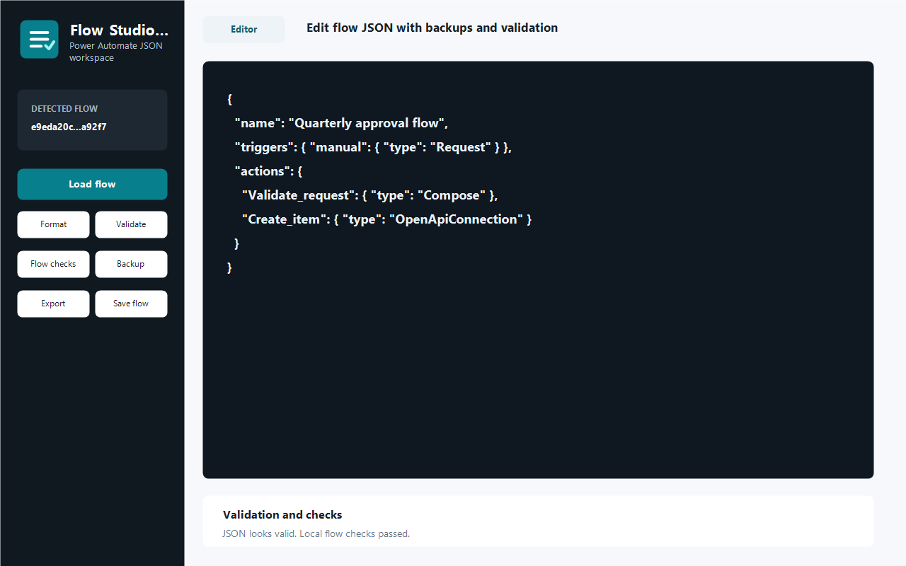This screenshot has width=906, height=566.
Task: Click the "Create_item" OpenApiConnection line
Action: pyautogui.click(x=386, y=219)
